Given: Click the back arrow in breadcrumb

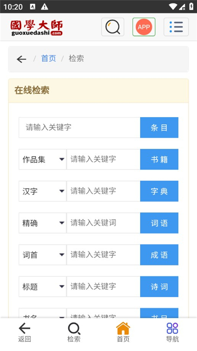Looking at the screenshot, I should click(x=21, y=59).
